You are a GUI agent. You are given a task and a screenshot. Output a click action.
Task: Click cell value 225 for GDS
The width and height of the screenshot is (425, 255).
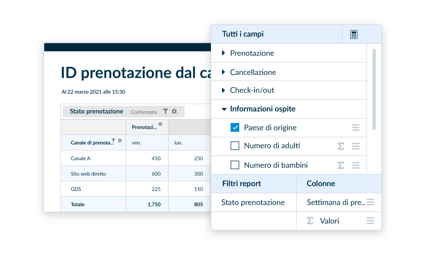click(156, 189)
